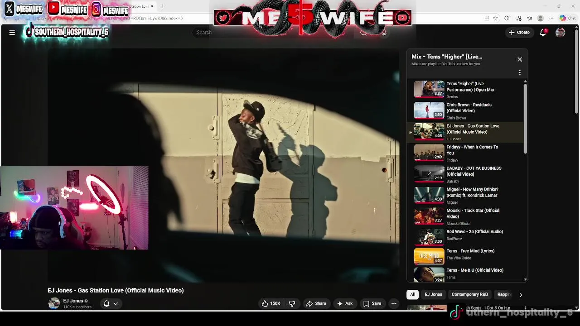Select the EJ Jones filter chip
The width and height of the screenshot is (580, 326).
pyautogui.click(x=433, y=294)
